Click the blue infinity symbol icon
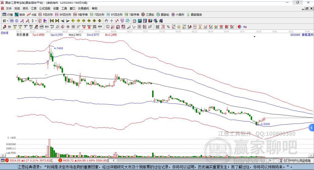Image resolution: width=314 pixels, height=170 pixels. coord(245,27)
